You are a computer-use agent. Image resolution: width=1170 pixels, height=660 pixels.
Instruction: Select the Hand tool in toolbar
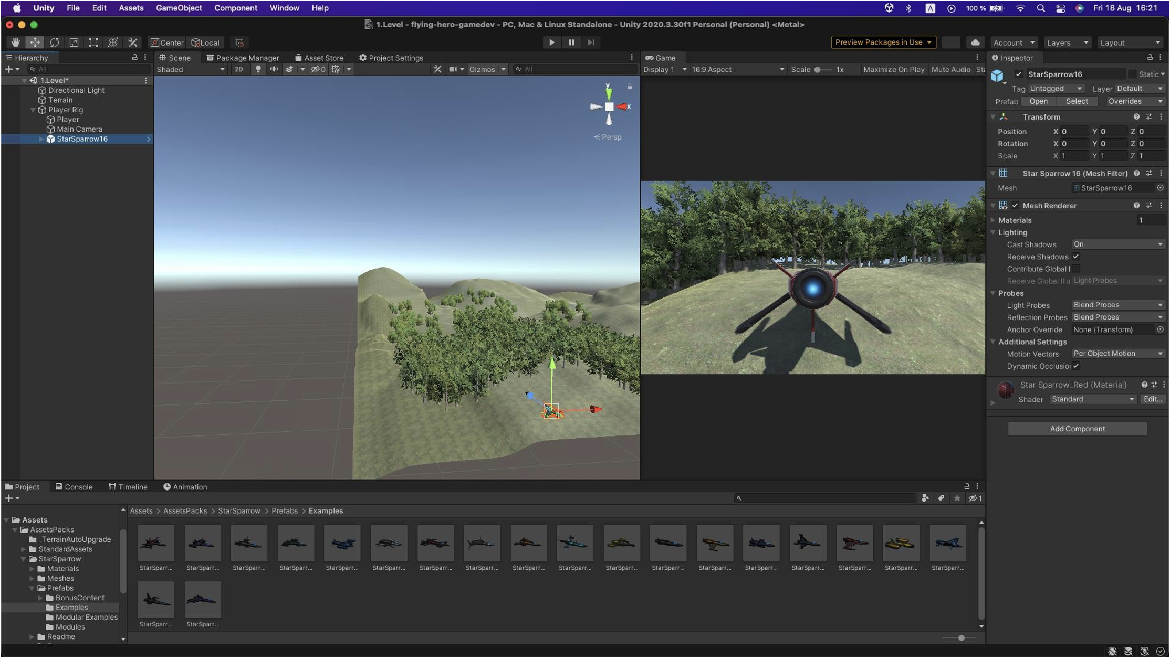pyautogui.click(x=15, y=42)
